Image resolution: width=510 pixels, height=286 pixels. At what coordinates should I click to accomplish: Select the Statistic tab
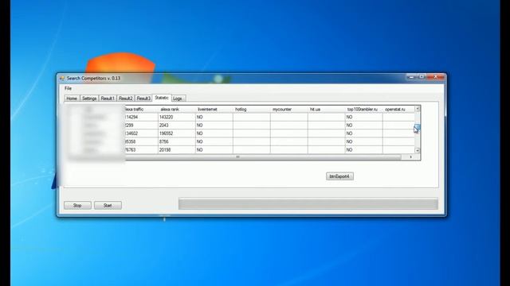point(162,98)
